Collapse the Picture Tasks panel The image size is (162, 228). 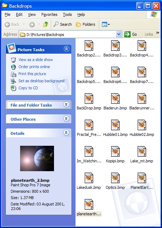click(x=66, y=49)
